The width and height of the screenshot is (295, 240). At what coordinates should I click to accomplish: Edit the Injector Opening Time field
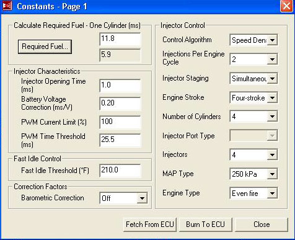click(120, 86)
